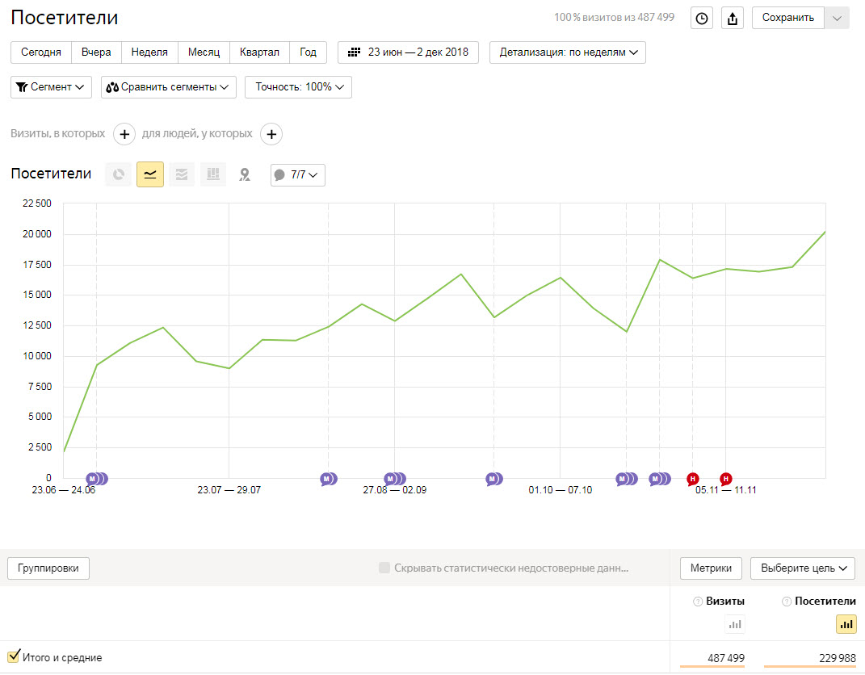
Task: Click the Посетители column header
Action: [x=825, y=602]
